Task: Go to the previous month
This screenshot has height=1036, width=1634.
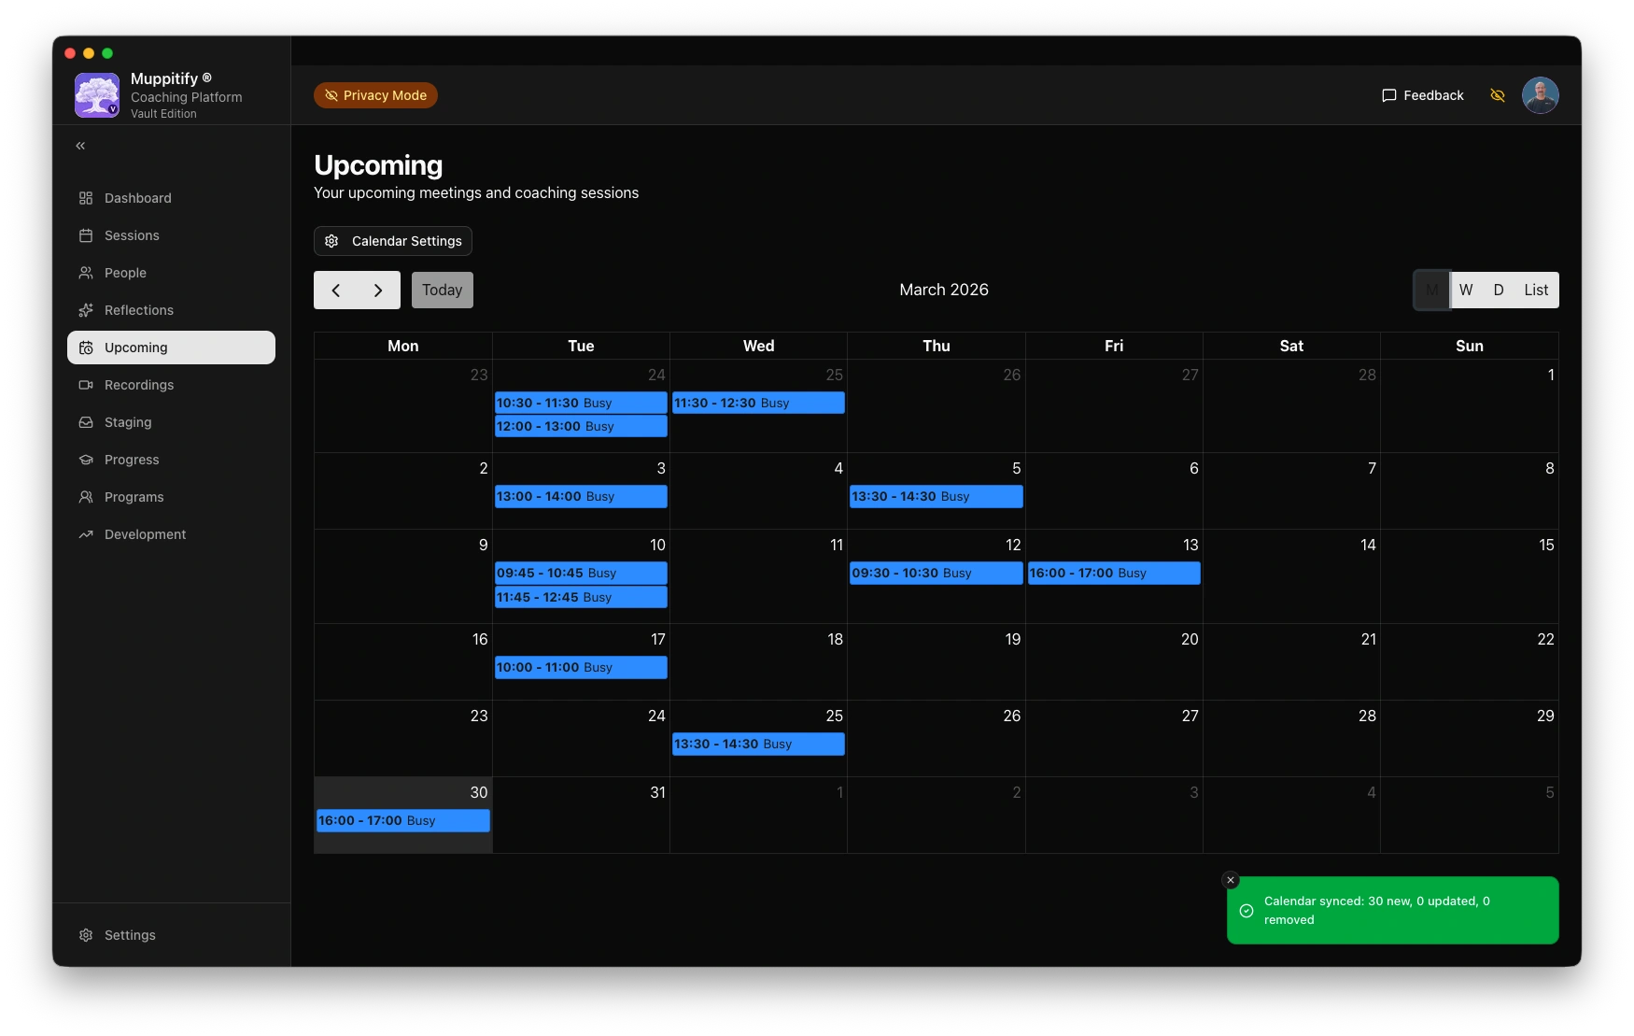Action: (x=336, y=291)
